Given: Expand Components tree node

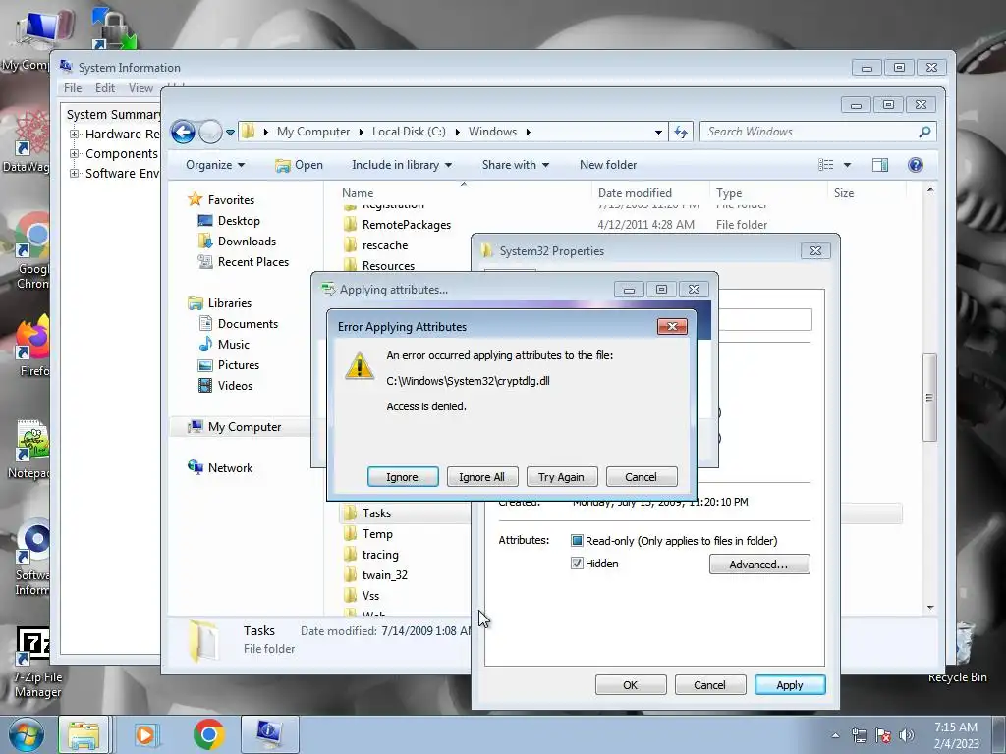Looking at the screenshot, I should [x=74, y=154].
